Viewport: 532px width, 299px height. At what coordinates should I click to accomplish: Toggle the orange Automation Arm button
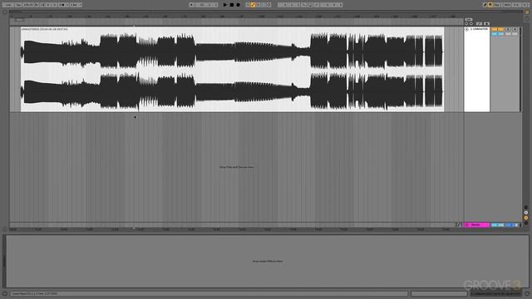pos(253,5)
